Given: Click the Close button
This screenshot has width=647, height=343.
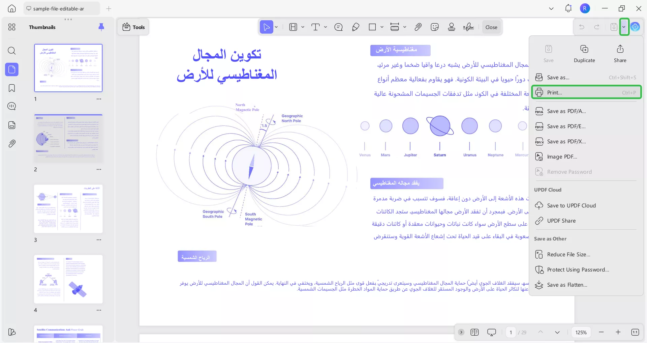Looking at the screenshot, I should (491, 27).
